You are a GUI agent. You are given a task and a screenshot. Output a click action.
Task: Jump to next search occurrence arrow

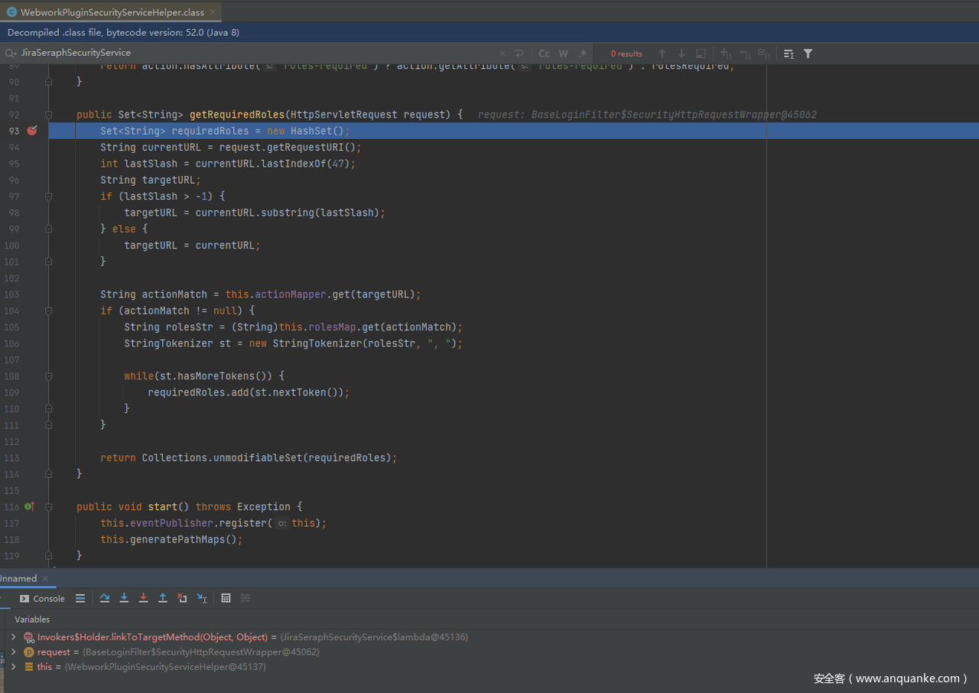(x=681, y=54)
